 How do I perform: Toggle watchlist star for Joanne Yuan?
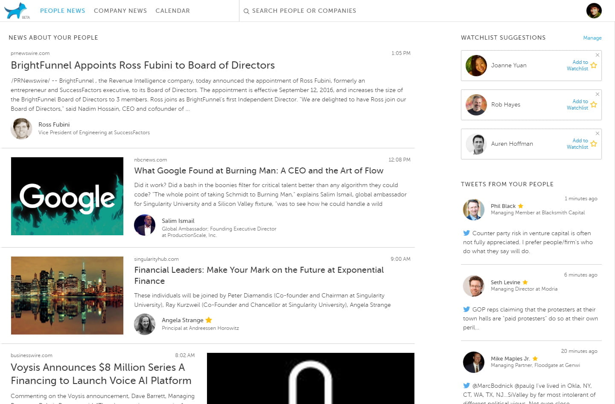(x=594, y=65)
